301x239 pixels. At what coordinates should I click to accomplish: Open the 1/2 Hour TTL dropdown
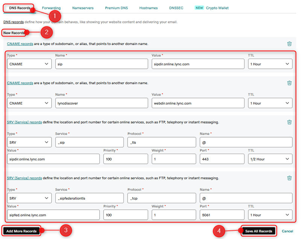pos(270,159)
